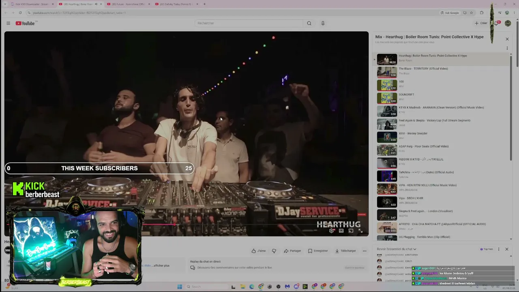Open Malwarebytes from the taskbar
This screenshot has height=292, width=519.
(287, 287)
